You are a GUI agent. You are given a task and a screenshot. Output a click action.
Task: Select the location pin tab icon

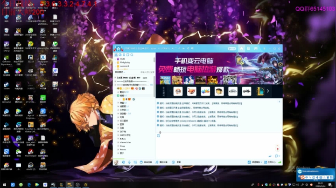pyautogui.click(x=124, y=55)
